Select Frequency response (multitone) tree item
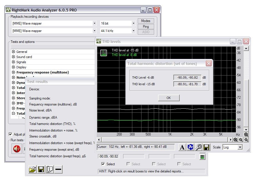Viewport: 256px width, 179px height. pyautogui.click(x=42, y=72)
